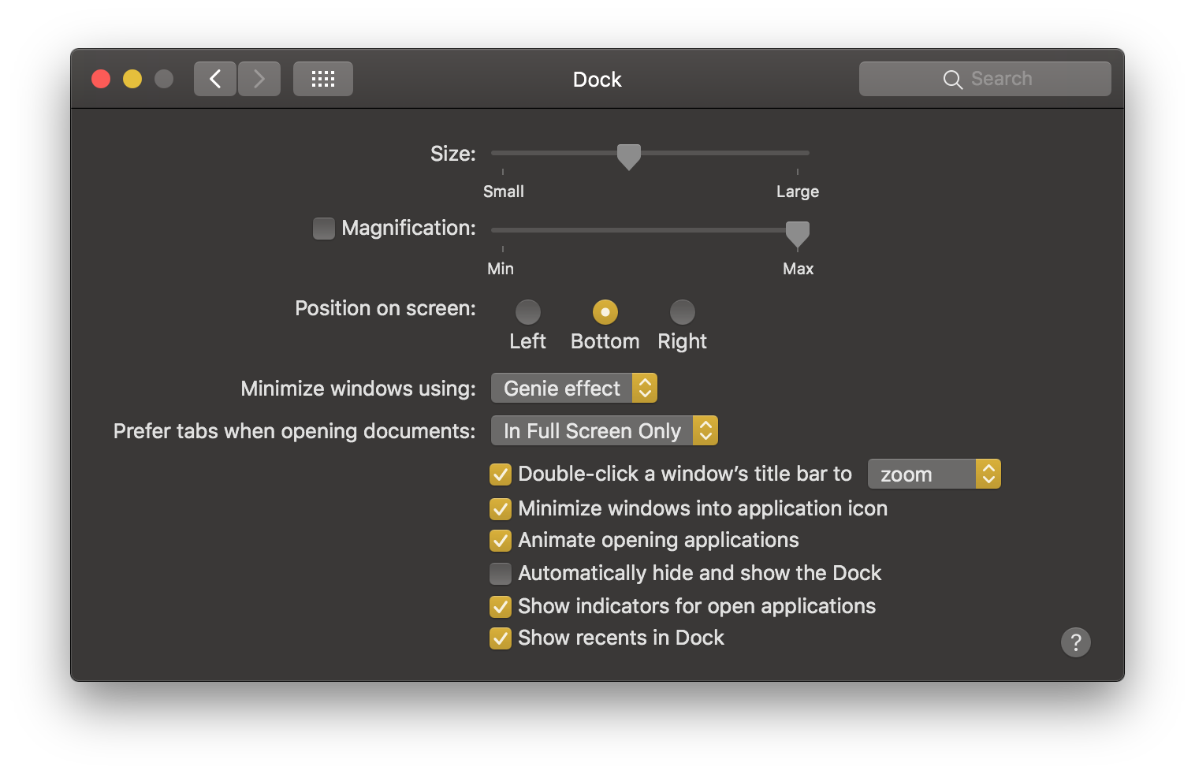1195x774 pixels.
Task: Click the Magnification slider handle
Action: click(798, 233)
